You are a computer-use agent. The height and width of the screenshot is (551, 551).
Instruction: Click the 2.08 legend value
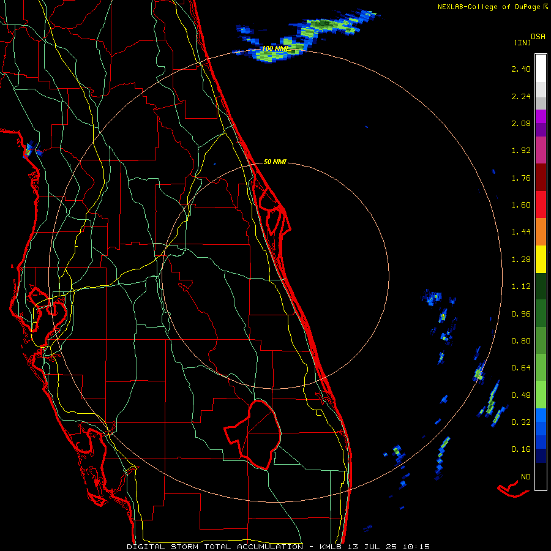pos(521,123)
